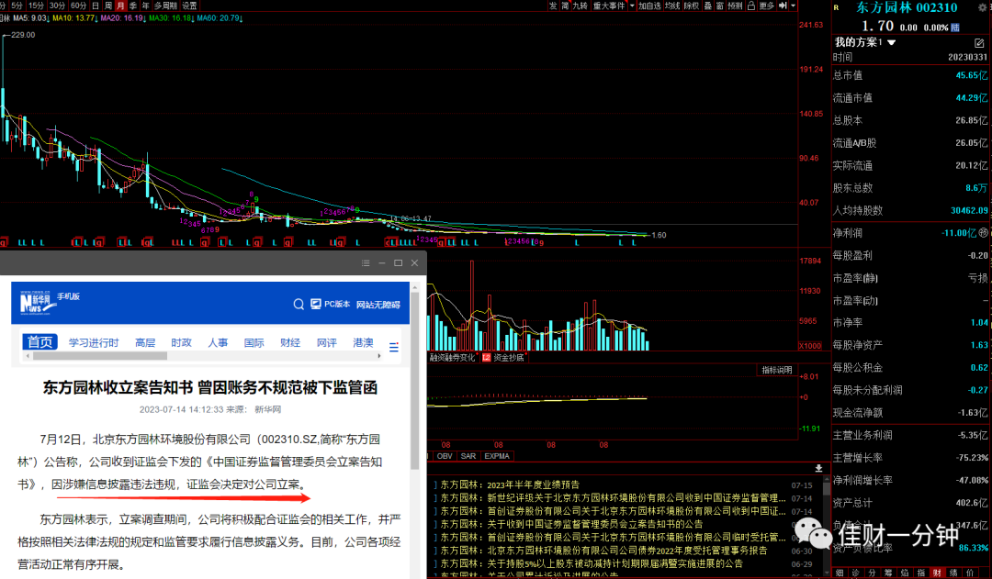Open the 预测 forecast tool
The width and height of the screenshot is (992, 579).
click(735, 6)
